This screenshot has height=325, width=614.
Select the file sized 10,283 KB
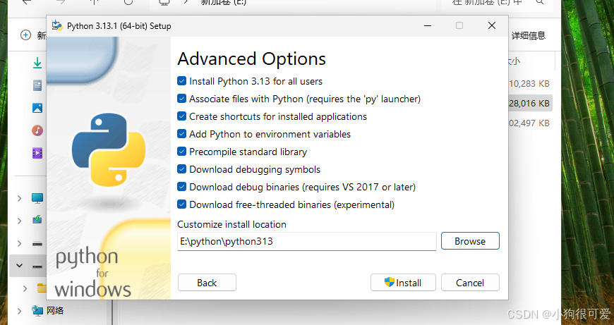tap(529, 83)
